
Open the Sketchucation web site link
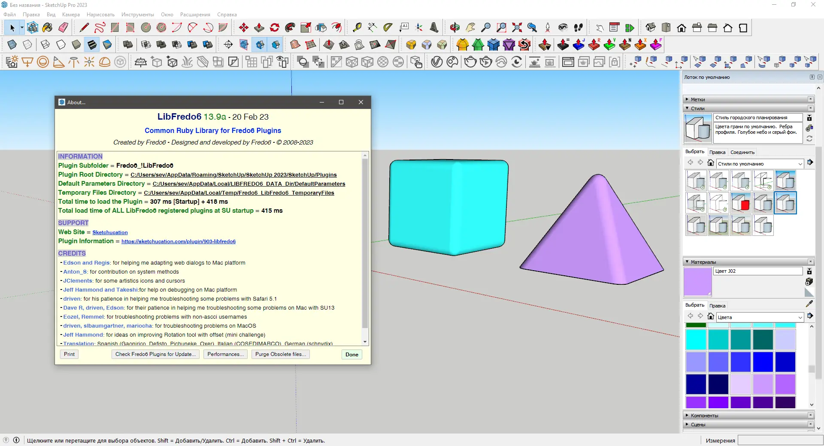click(110, 232)
